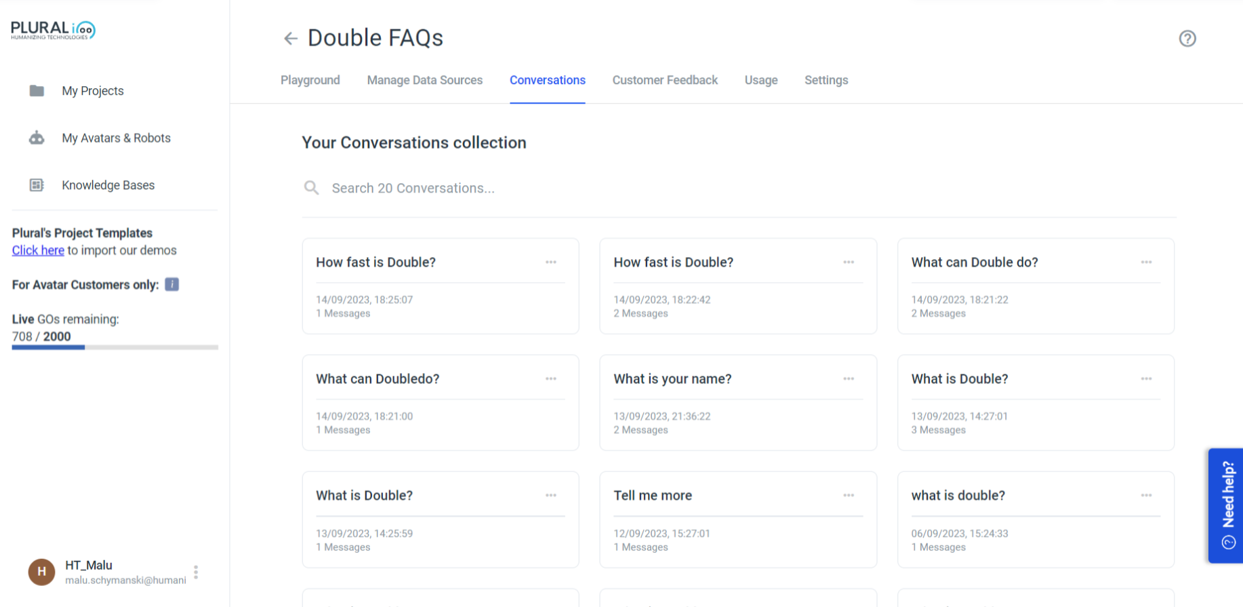The height and width of the screenshot is (607, 1243).
Task: Open the What can Doubledo? conversation card
Action: pos(441,403)
